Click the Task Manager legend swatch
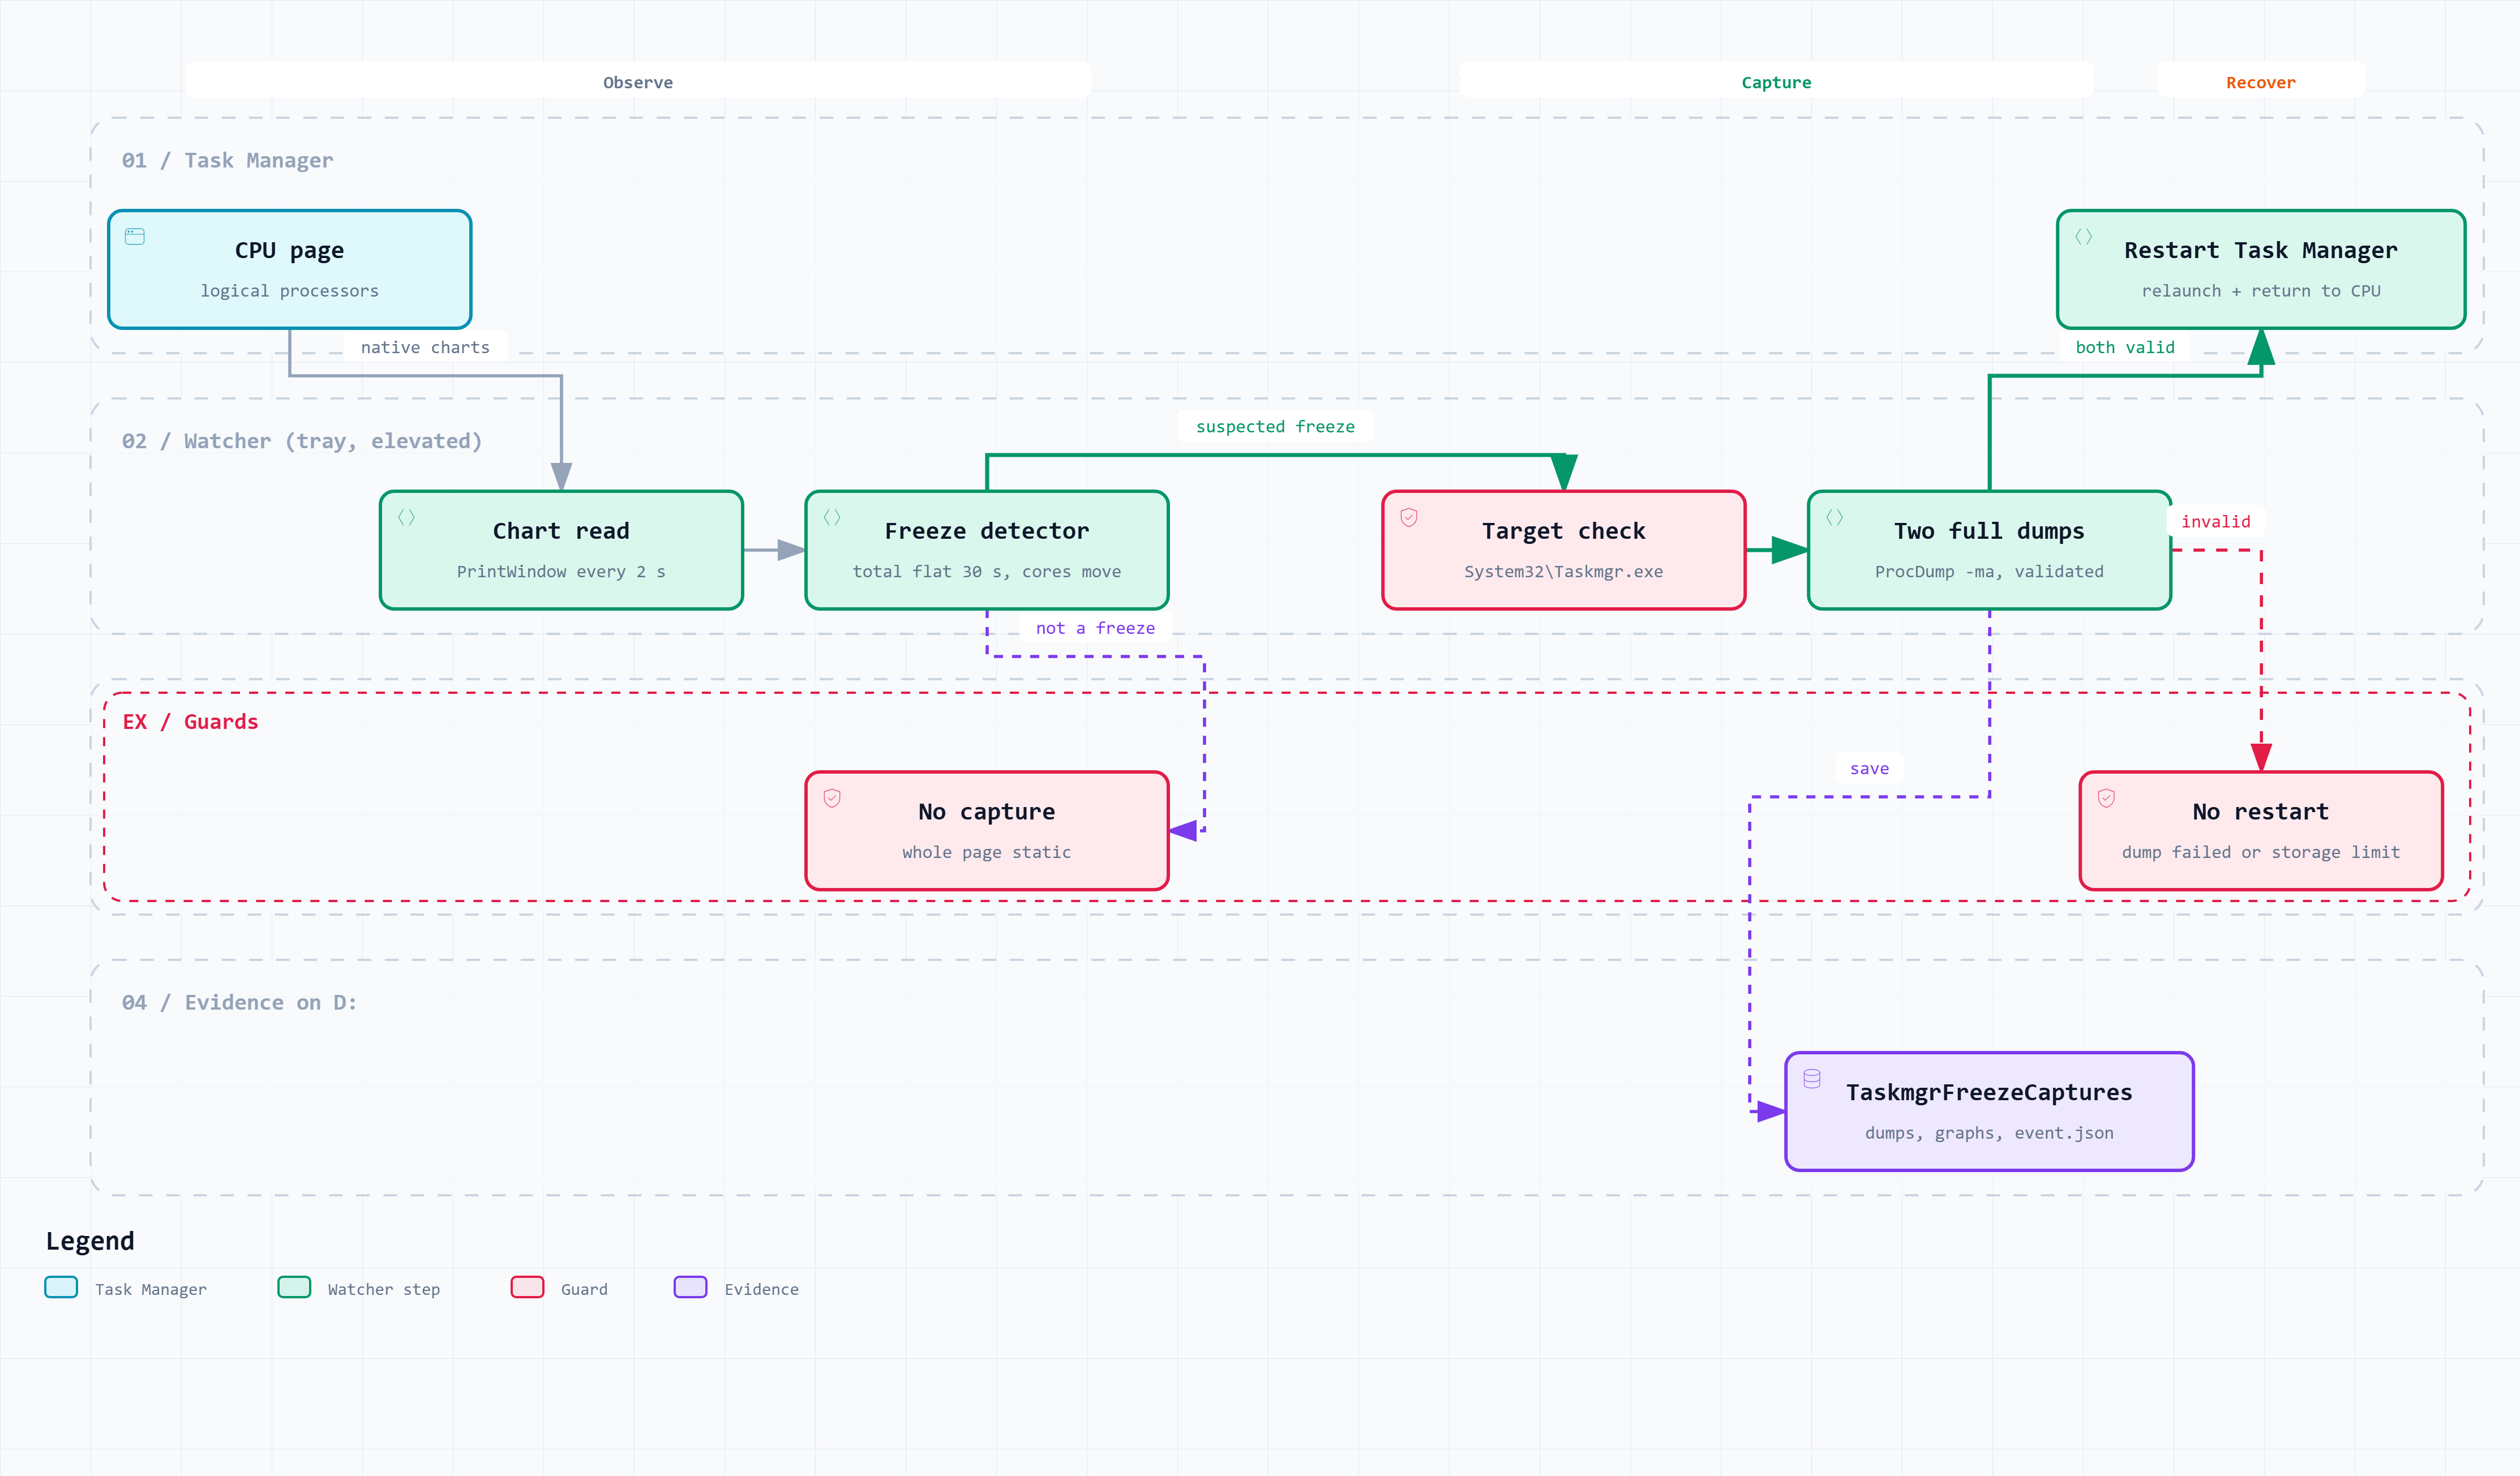The image size is (2520, 1476). pyautogui.click(x=61, y=1287)
